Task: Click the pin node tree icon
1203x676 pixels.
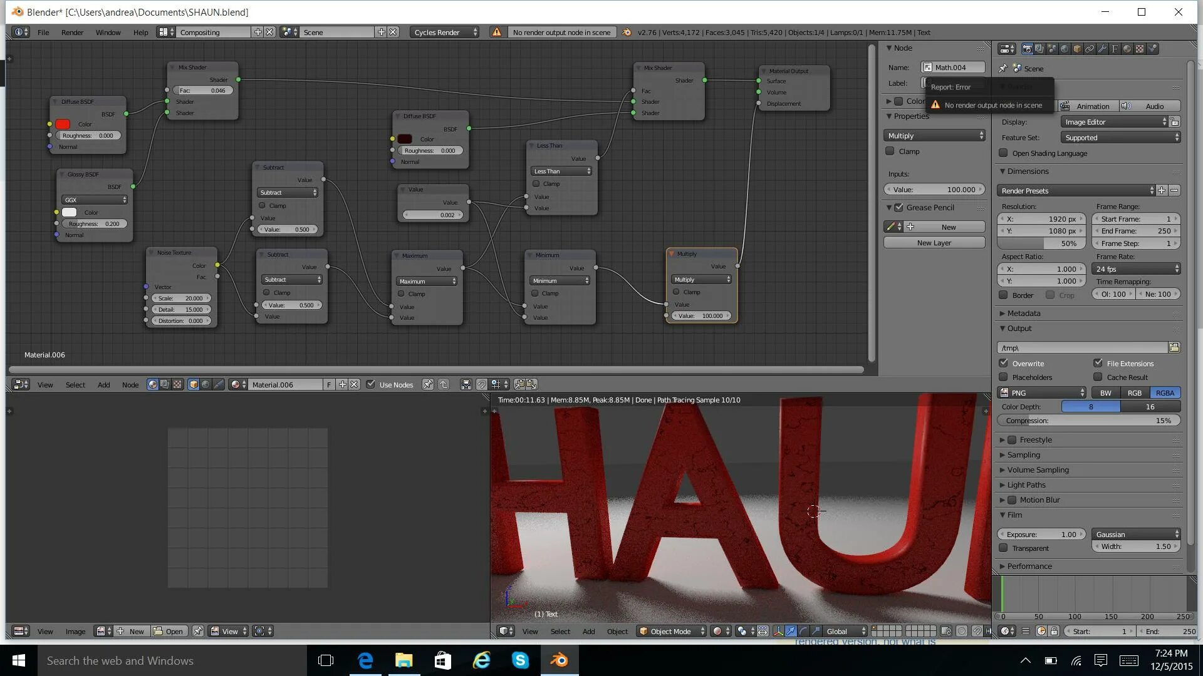Action: (427, 384)
